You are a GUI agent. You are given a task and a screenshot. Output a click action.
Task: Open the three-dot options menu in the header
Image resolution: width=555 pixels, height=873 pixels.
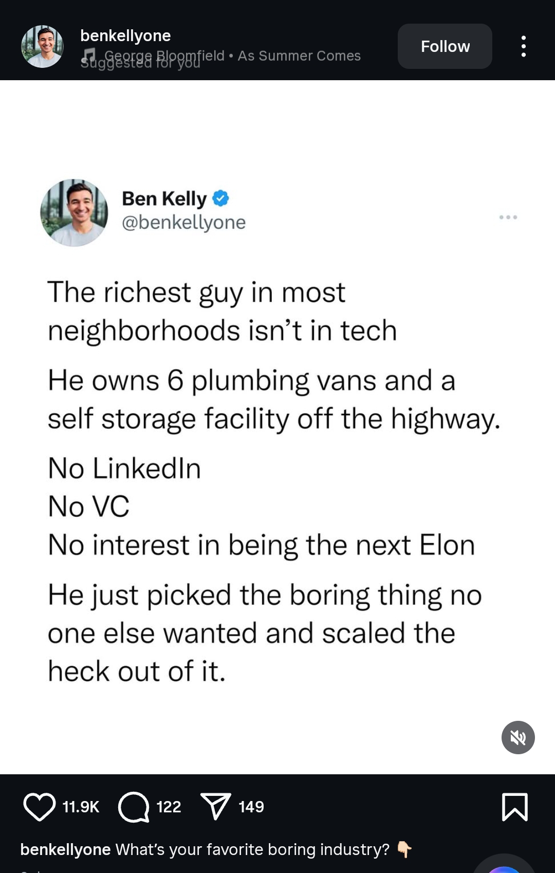(x=523, y=46)
